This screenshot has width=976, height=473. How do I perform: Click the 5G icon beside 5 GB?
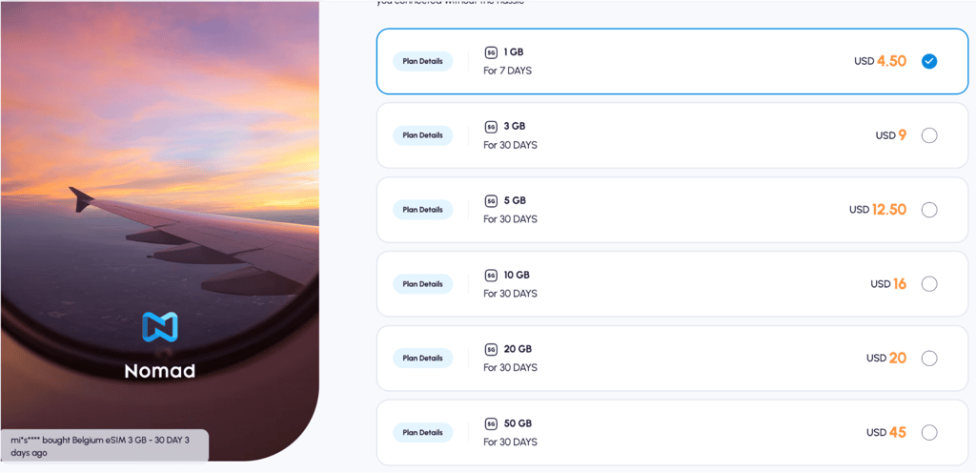(x=491, y=200)
